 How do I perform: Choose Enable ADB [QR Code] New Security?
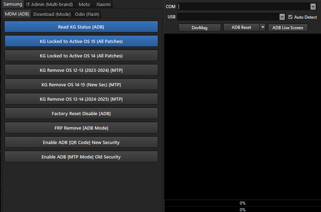[x=81, y=142]
